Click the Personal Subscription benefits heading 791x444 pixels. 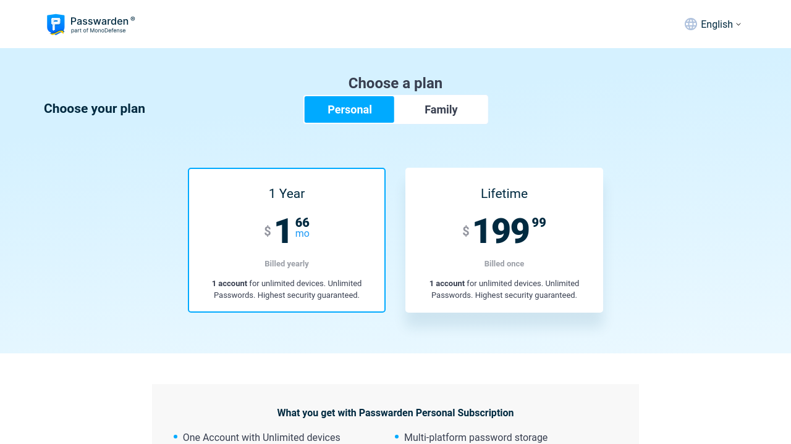[x=395, y=413]
